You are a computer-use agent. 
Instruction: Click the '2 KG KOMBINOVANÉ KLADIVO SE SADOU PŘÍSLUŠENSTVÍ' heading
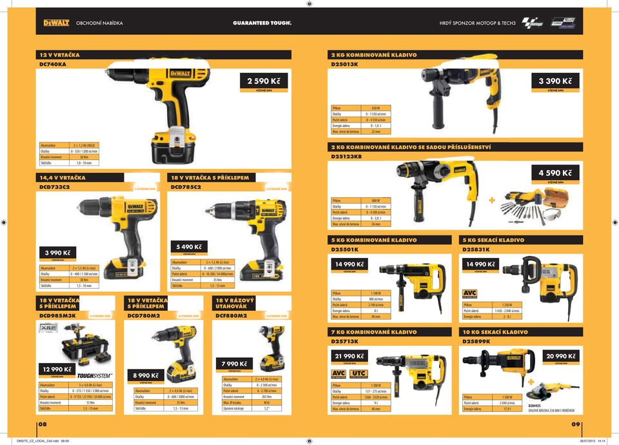(x=411, y=147)
